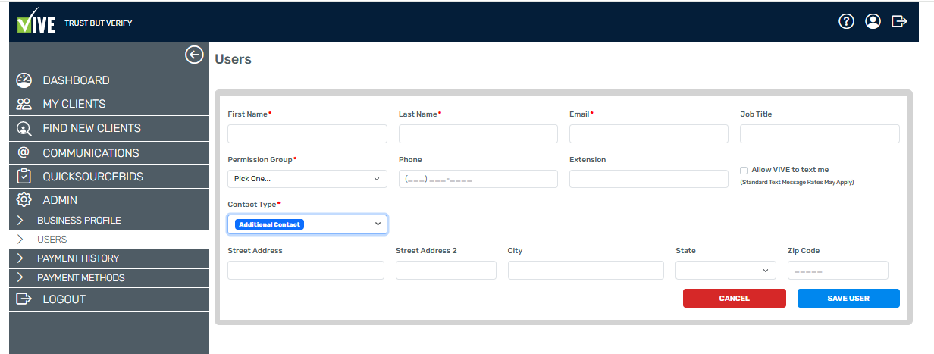Screen dimensions: 934x354
Task: Click the Dashboard gauge icon
Action: 24,80
